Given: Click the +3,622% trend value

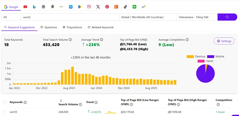Looking at the screenshot, I should 94,112.
